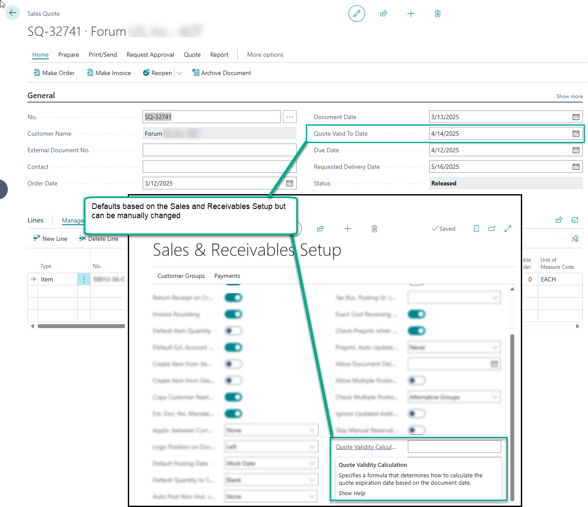
Task: Select the Home menu tab
Action: point(41,55)
